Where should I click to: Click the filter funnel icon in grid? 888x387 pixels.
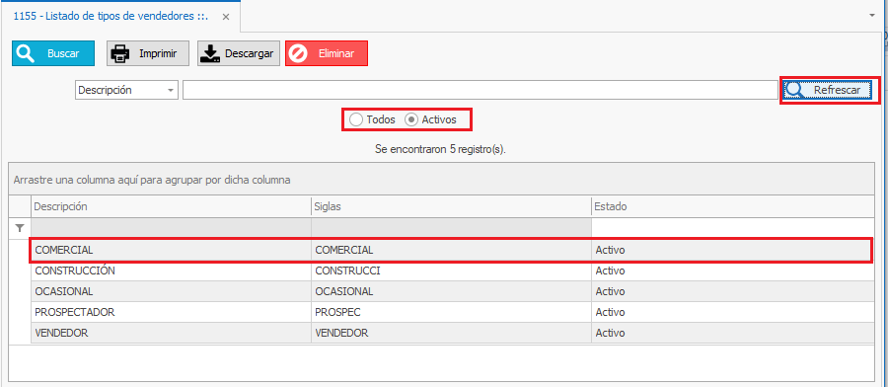point(20,228)
